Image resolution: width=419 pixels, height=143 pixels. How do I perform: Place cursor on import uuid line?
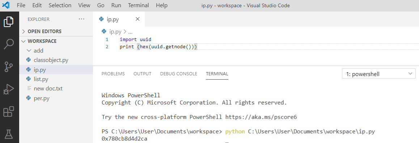tap(135, 40)
